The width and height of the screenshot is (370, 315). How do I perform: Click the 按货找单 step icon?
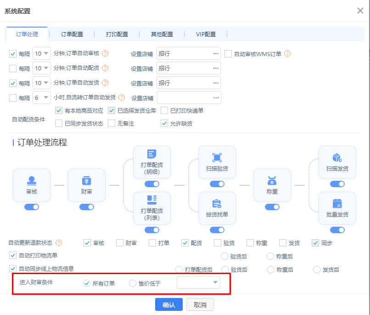pos(217,203)
